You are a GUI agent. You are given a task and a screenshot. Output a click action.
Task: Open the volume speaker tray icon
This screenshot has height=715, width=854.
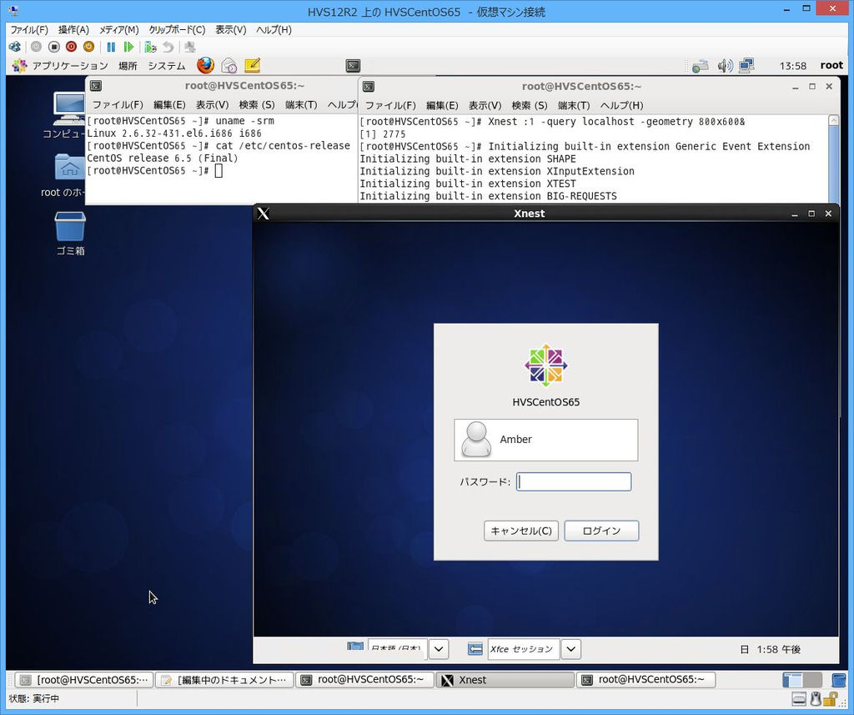pos(725,66)
